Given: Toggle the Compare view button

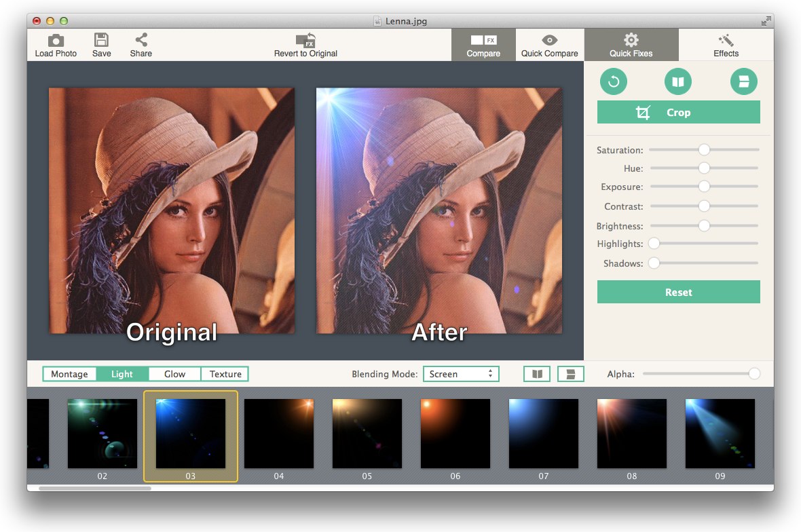Looking at the screenshot, I should (x=483, y=45).
